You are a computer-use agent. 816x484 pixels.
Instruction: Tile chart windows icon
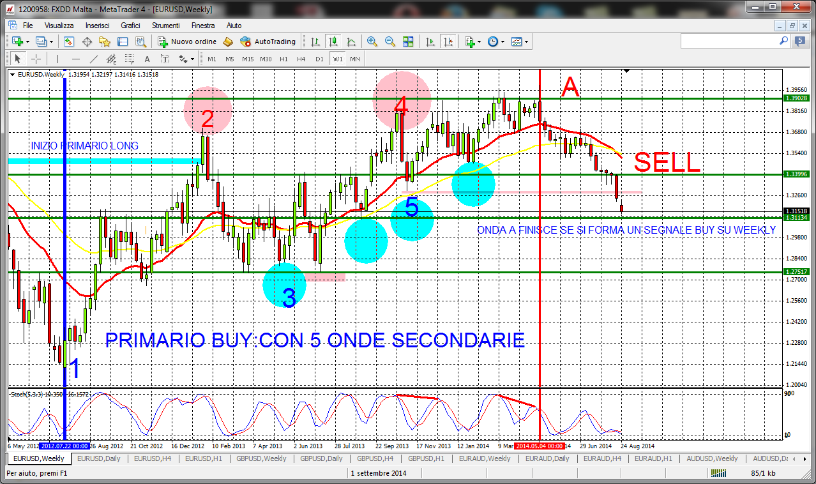(x=408, y=42)
